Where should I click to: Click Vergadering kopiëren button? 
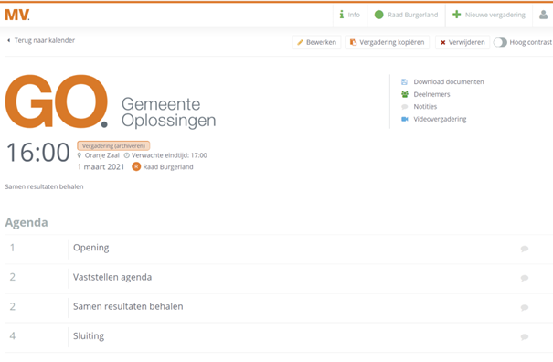click(x=387, y=42)
